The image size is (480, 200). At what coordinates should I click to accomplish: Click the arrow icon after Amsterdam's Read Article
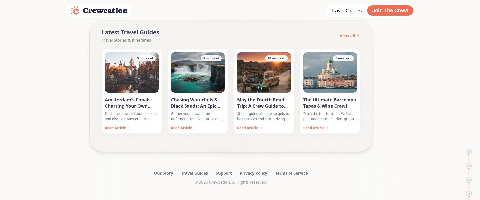tap(129, 128)
